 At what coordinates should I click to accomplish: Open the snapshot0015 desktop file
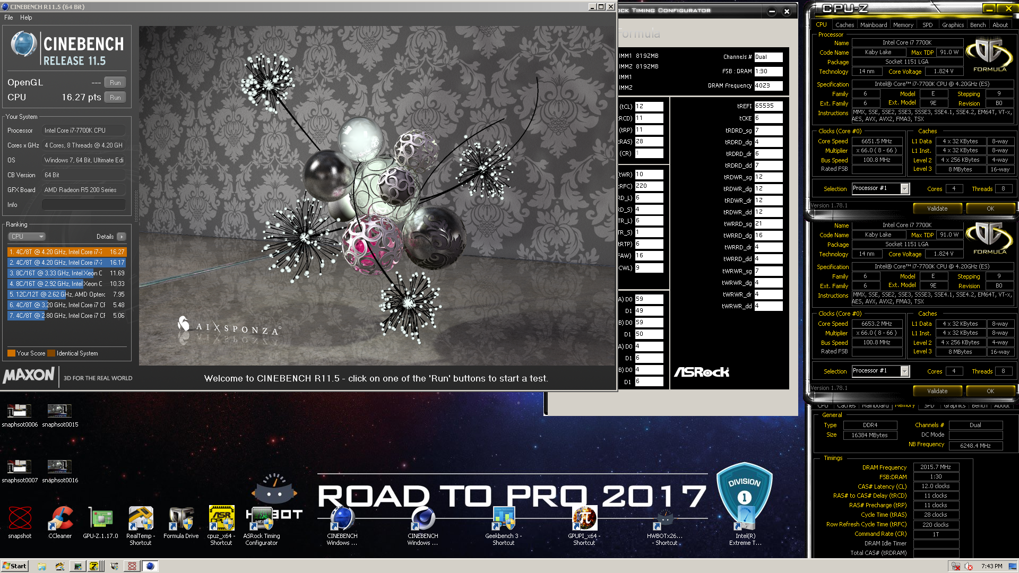pos(60,415)
